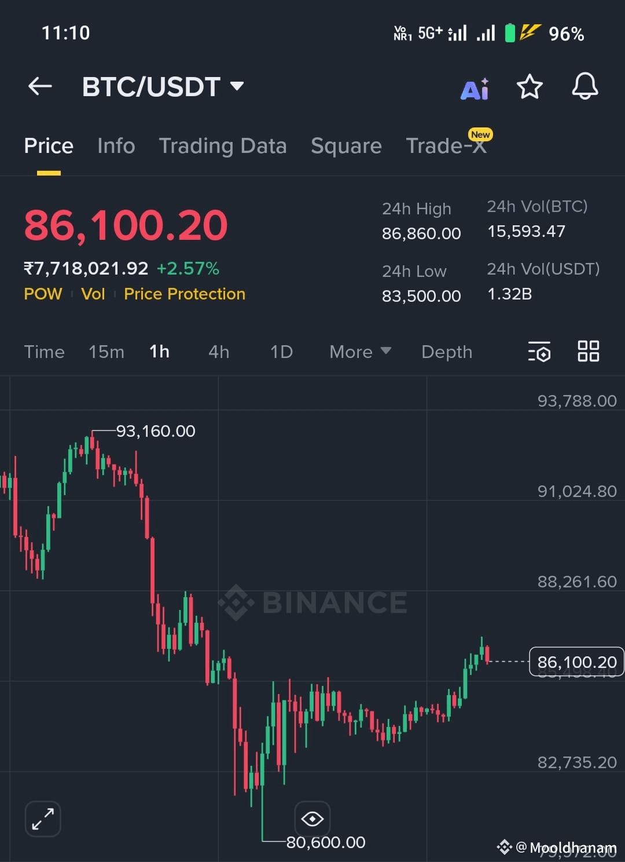Switch to the Depth chart
Image resolution: width=625 pixels, height=862 pixels.
tap(447, 352)
